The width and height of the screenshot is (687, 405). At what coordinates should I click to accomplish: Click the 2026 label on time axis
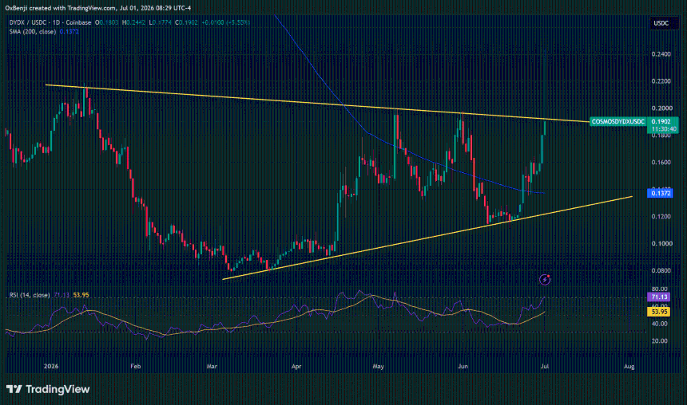tap(51, 366)
